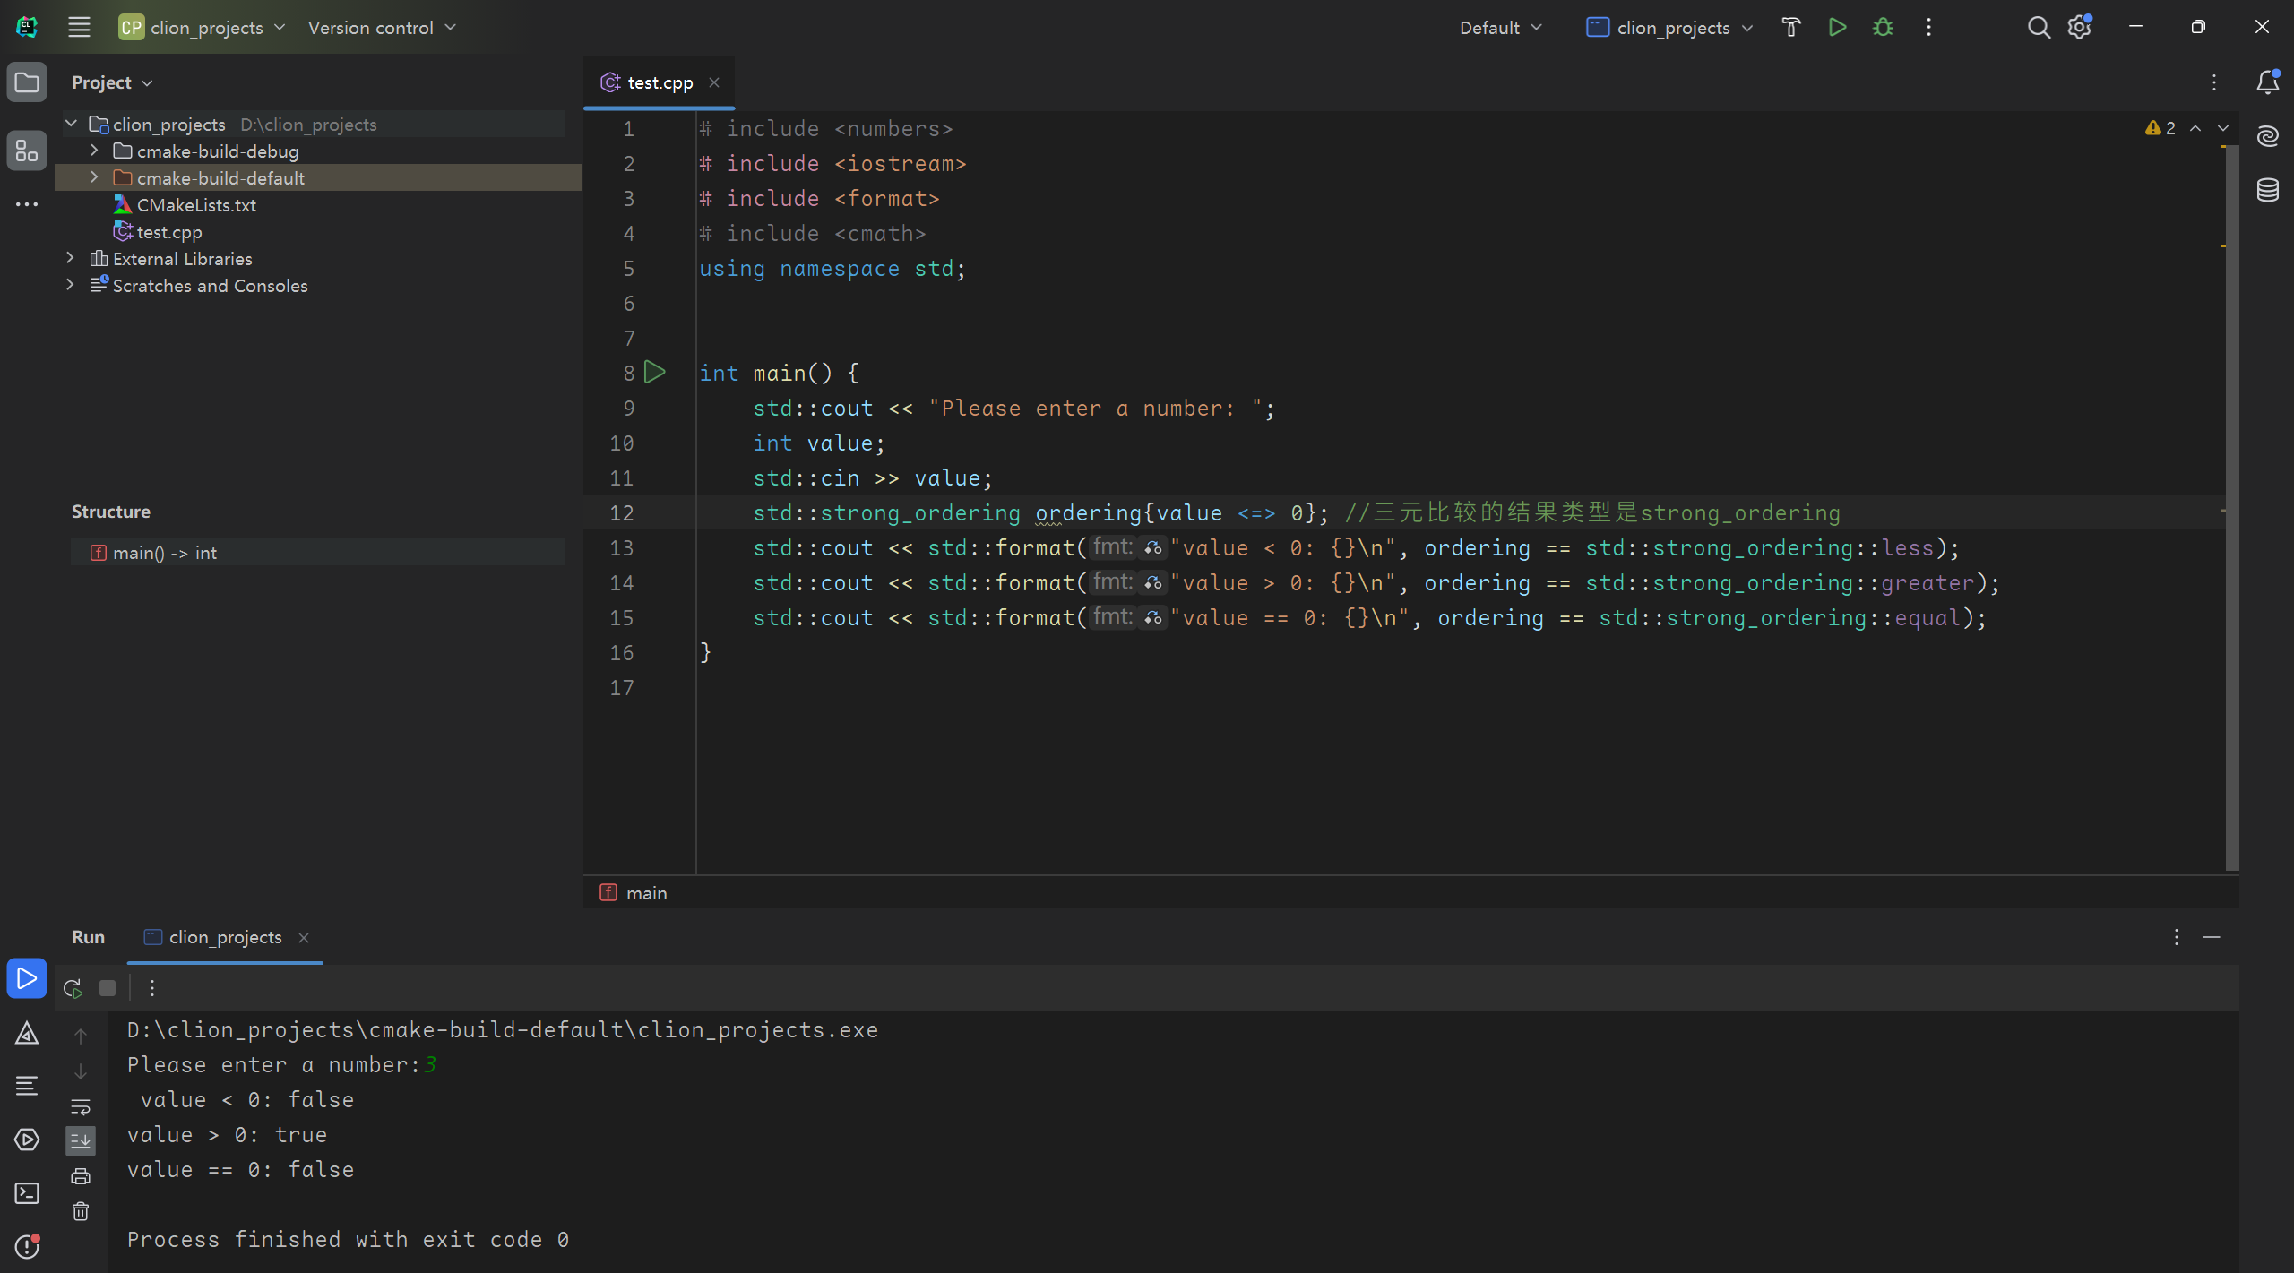Start debugging with the bug icon
2294x1273 pixels.
[1883, 28]
